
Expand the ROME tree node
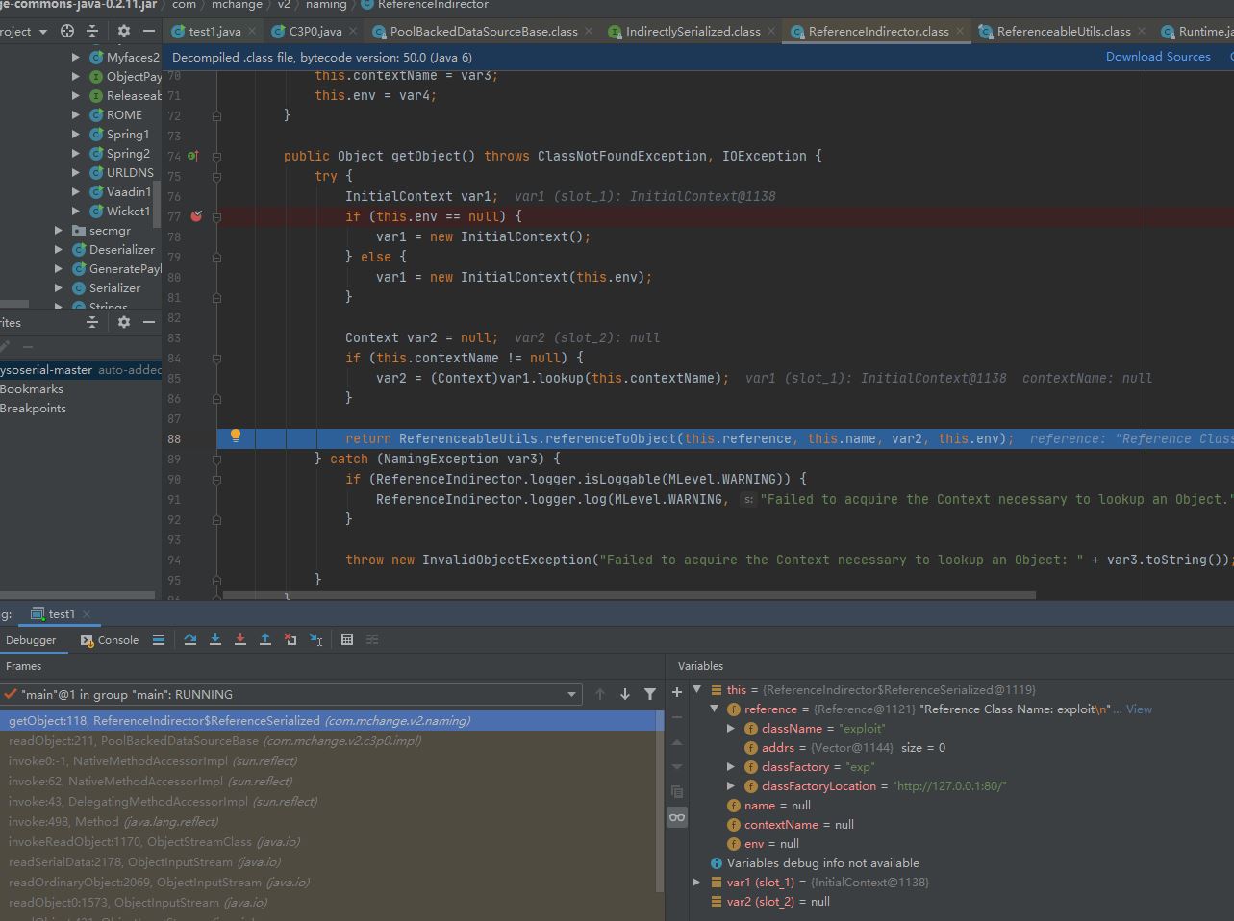click(x=76, y=114)
